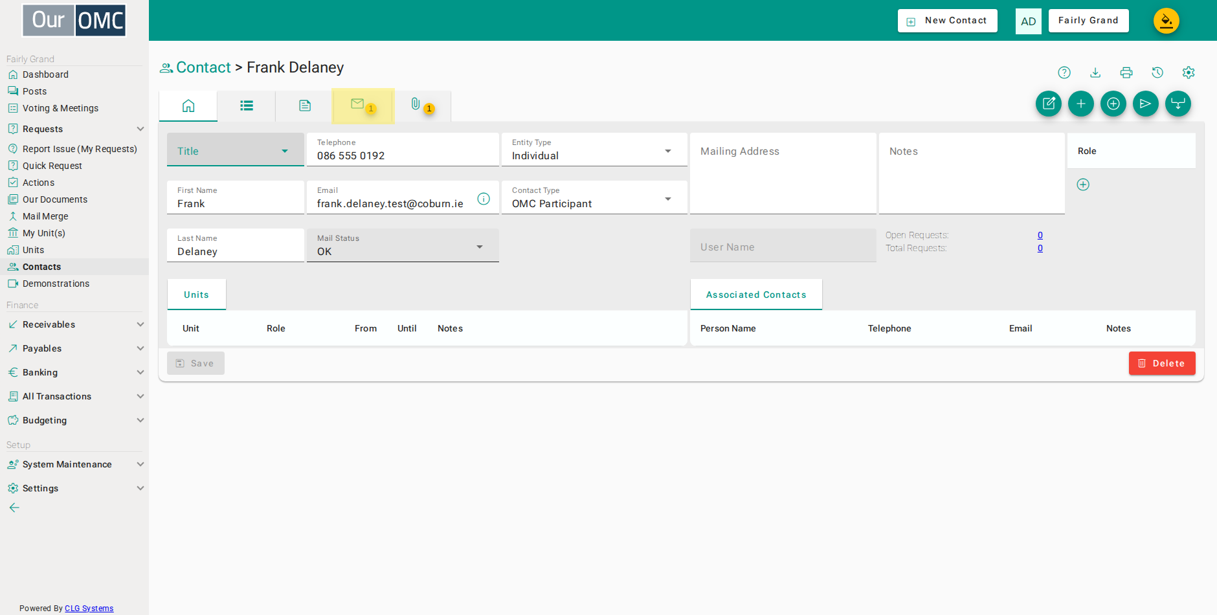This screenshot has height=615, width=1217.
Task: Expand the Receivables section
Action: coord(74,324)
